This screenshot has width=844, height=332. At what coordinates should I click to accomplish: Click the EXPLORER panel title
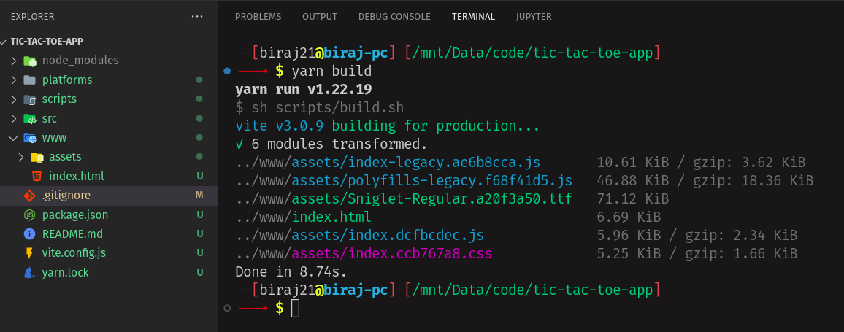coord(32,17)
